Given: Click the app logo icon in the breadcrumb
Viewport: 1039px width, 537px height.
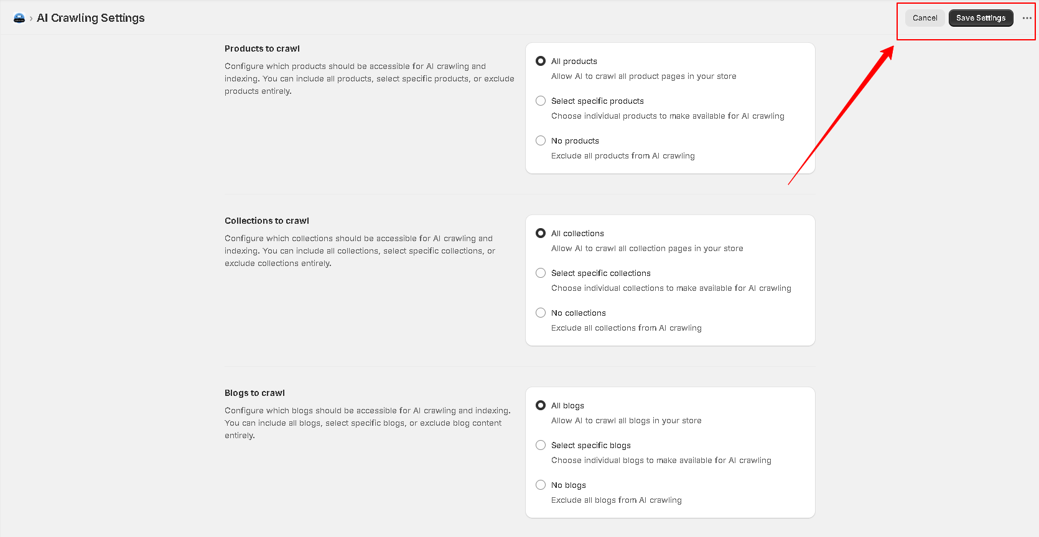Looking at the screenshot, I should tap(19, 19).
